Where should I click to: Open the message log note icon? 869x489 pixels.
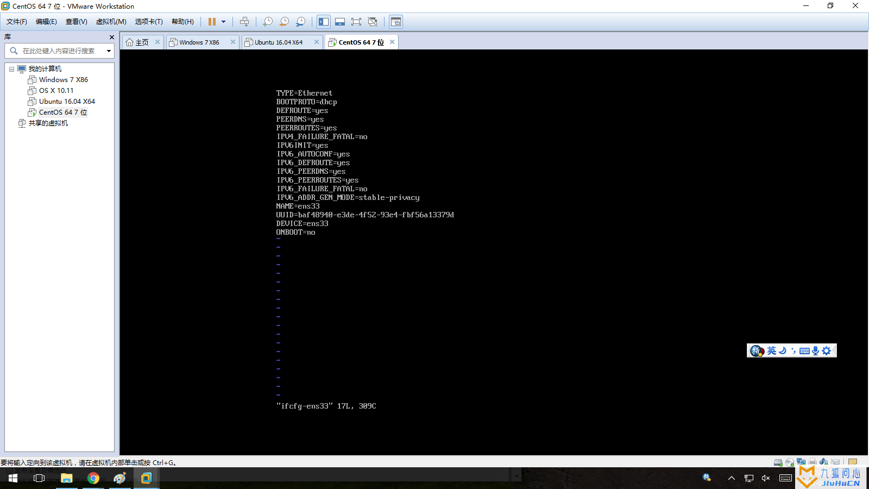coord(853,462)
